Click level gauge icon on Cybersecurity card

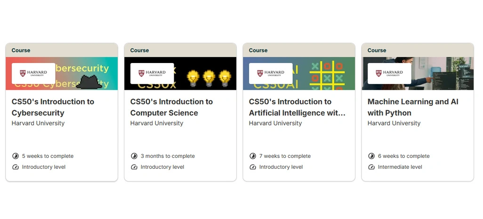[x=15, y=167]
